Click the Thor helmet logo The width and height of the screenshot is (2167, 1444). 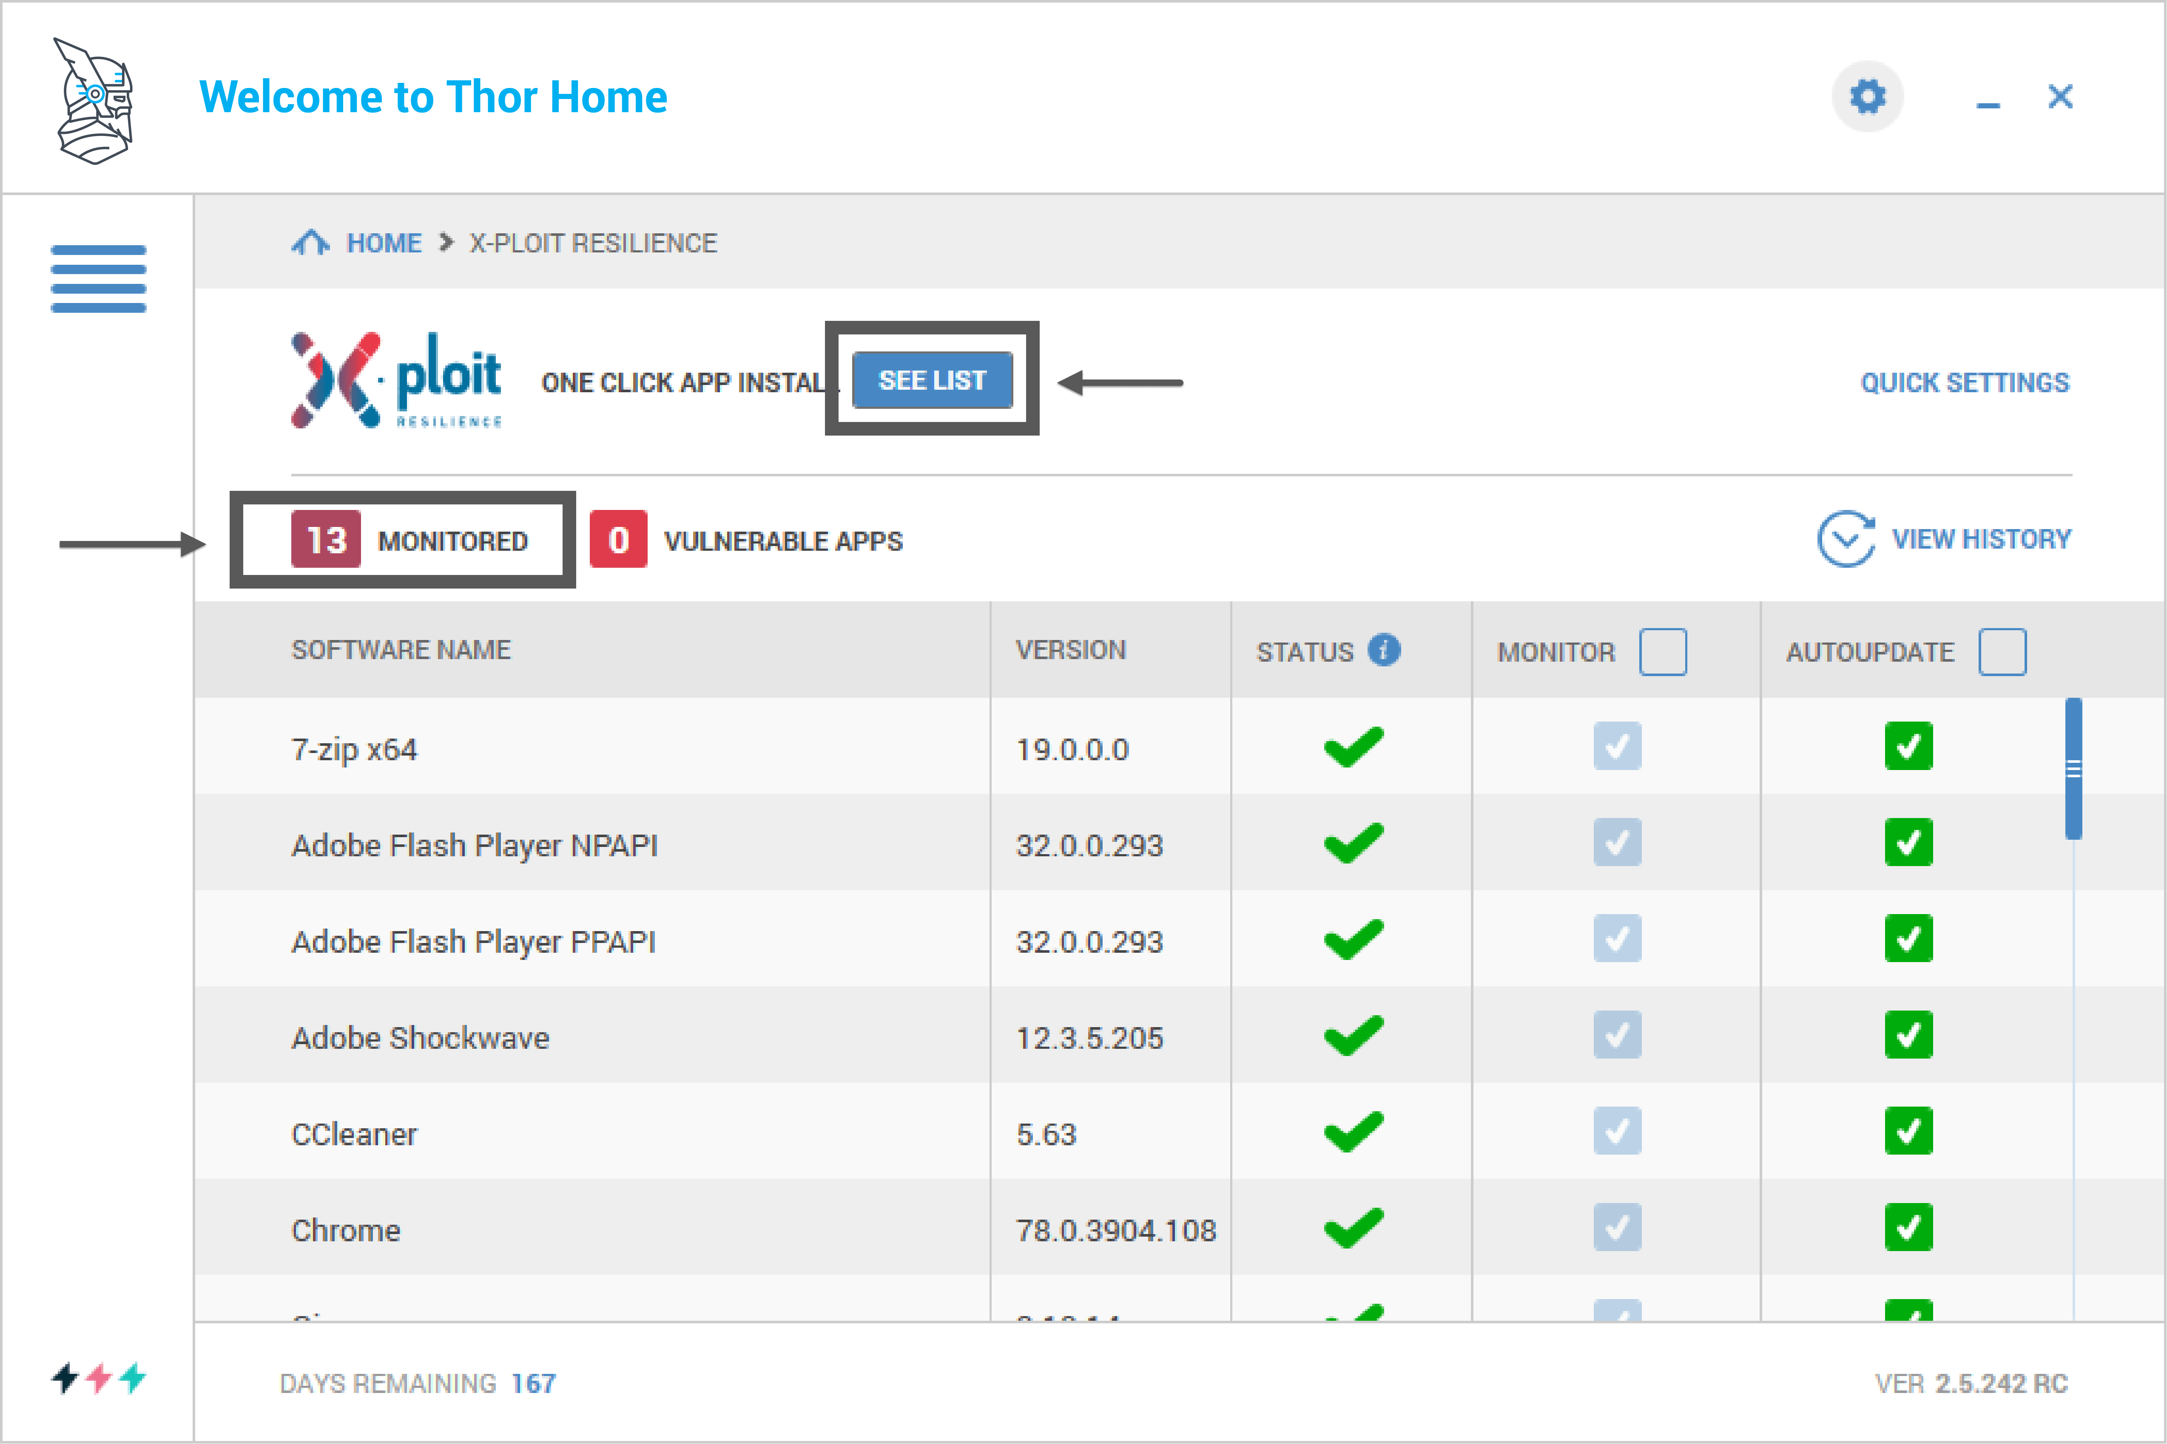coord(94,101)
